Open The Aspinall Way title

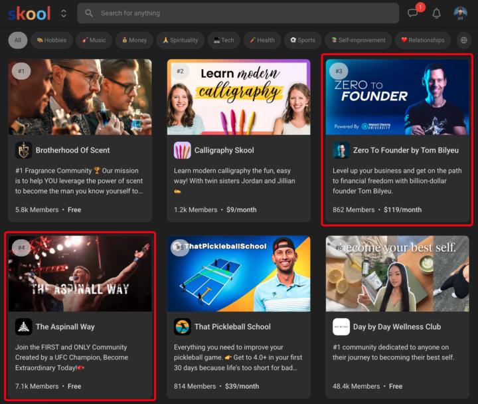[65, 327]
